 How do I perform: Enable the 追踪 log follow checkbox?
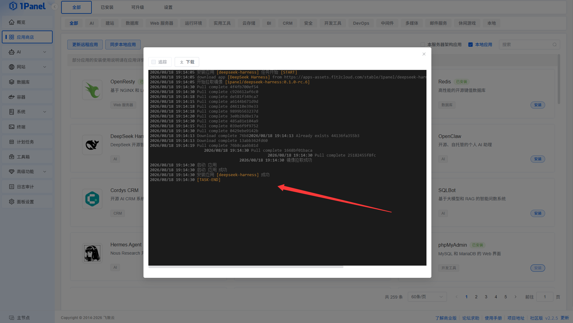pyautogui.click(x=154, y=62)
